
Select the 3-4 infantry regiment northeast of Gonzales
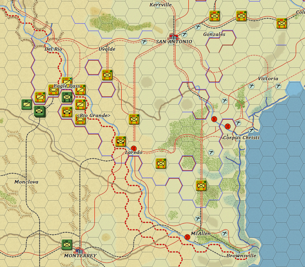[x=241, y=16]
